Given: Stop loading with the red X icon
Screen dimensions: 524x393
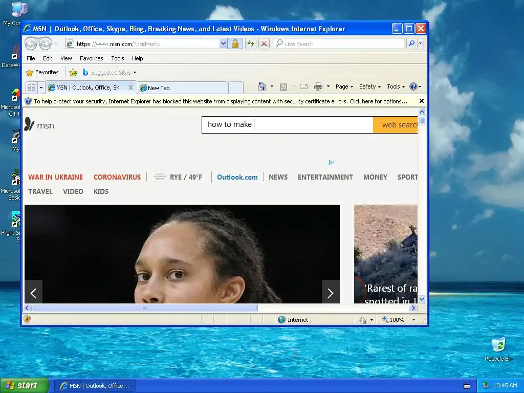Looking at the screenshot, I should tap(264, 44).
